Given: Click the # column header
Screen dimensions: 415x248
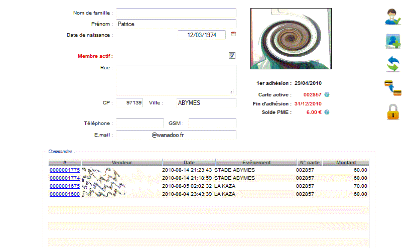Looking at the screenshot, I should click(x=65, y=163).
